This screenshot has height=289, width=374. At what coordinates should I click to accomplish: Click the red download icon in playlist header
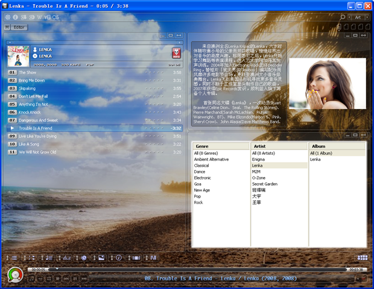click(x=177, y=53)
